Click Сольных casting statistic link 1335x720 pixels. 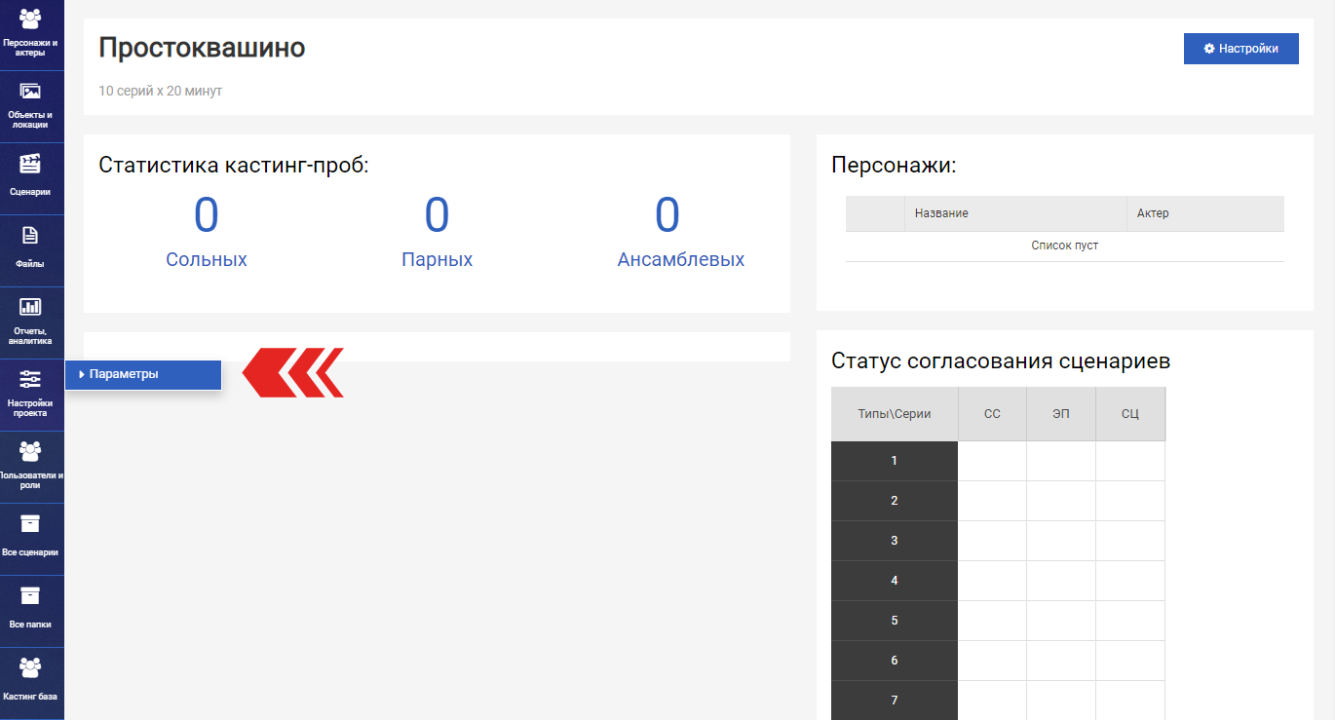coord(207,260)
